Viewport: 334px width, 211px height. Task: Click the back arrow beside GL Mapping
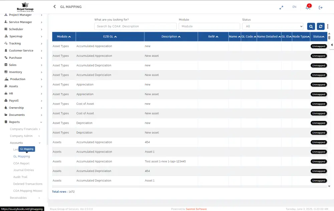point(54,7)
